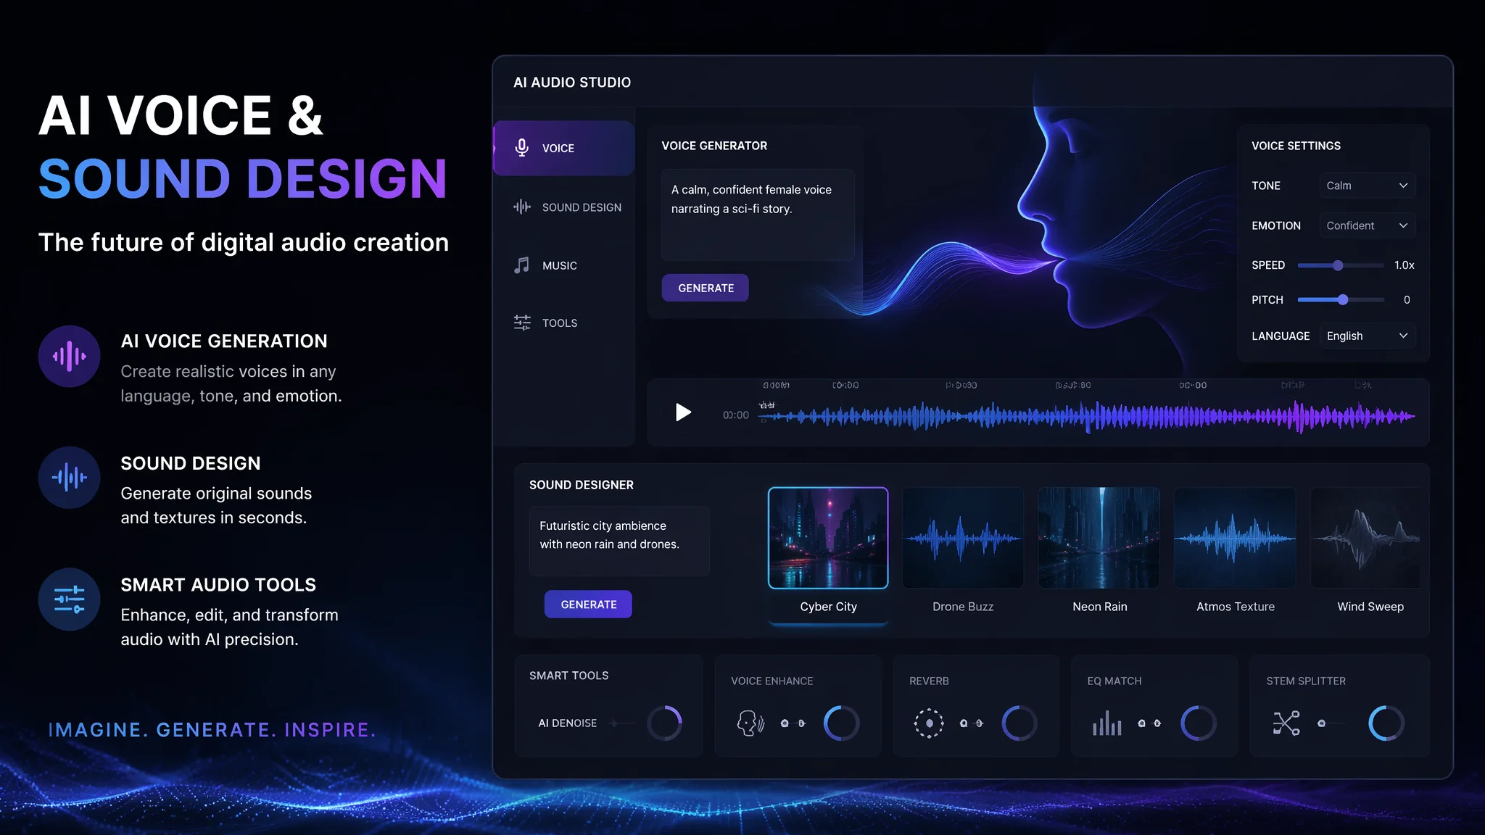Select the Cyber City sound thumbnail

click(828, 538)
